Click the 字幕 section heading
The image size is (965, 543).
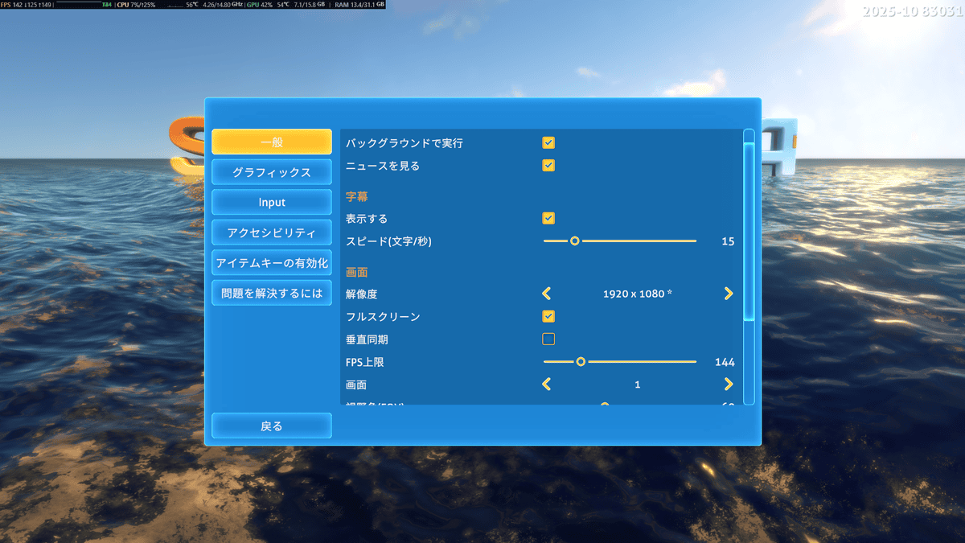pos(357,195)
